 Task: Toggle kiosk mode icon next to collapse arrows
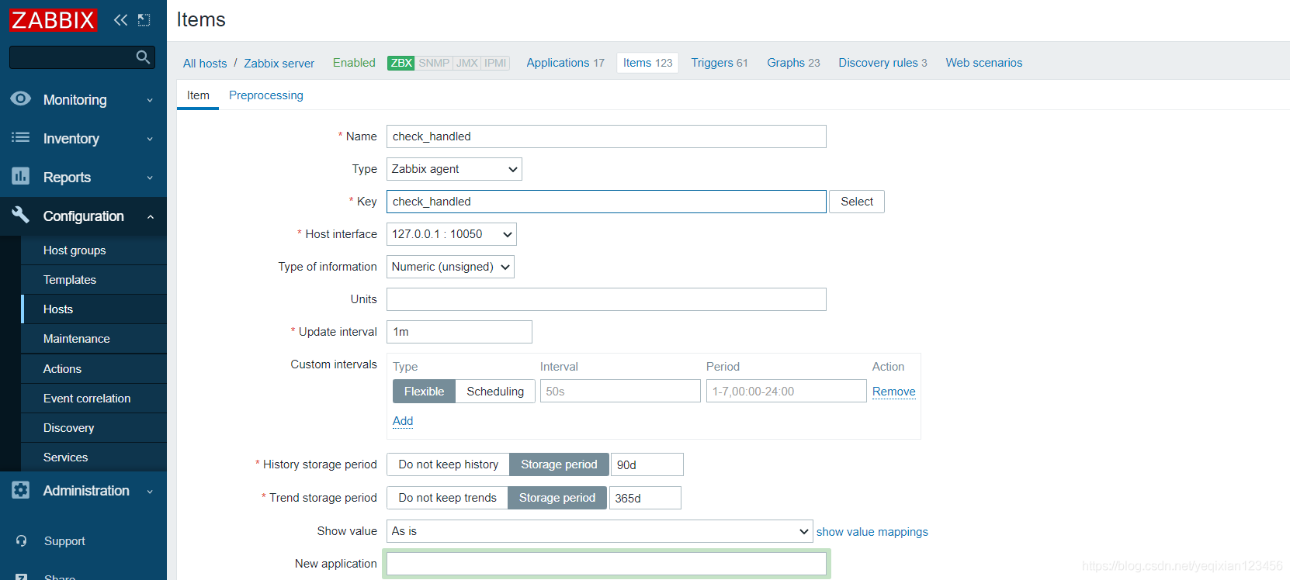[x=144, y=19]
